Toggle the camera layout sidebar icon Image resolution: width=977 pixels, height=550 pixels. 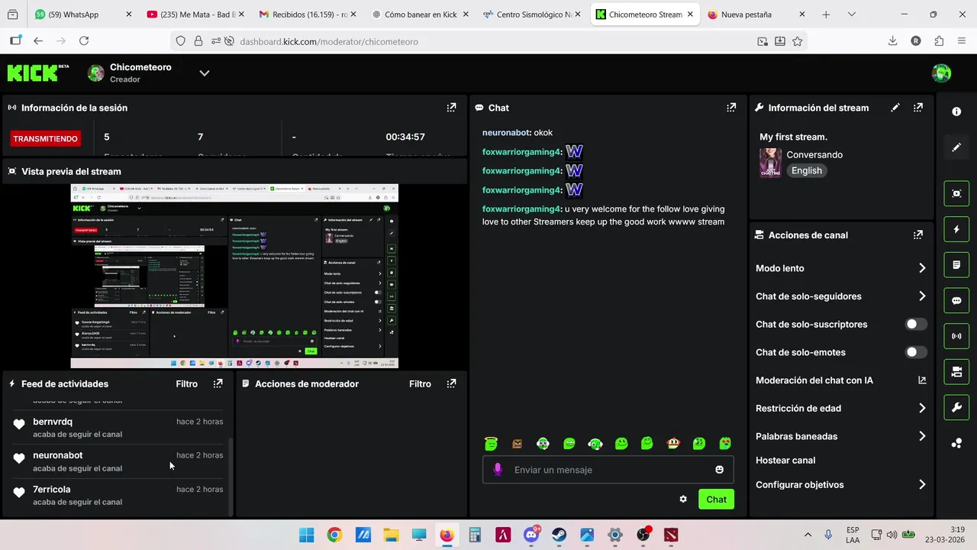pos(956,372)
